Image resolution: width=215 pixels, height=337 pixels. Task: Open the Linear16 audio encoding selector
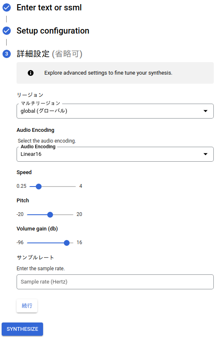[115, 154]
